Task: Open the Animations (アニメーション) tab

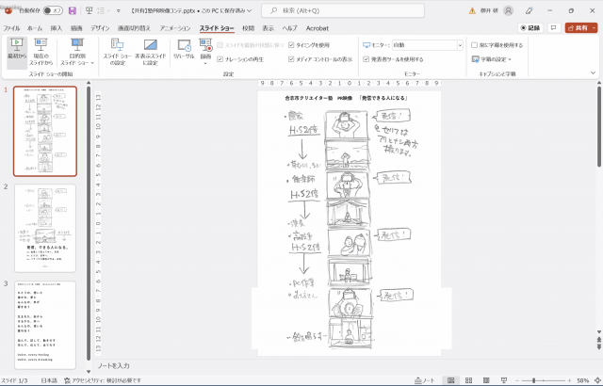Action: click(x=175, y=28)
